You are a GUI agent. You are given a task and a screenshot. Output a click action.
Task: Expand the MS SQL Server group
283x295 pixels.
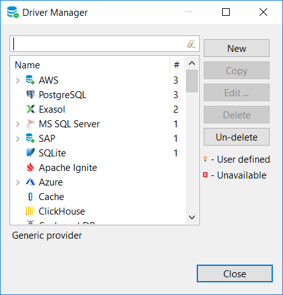coord(18,124)
